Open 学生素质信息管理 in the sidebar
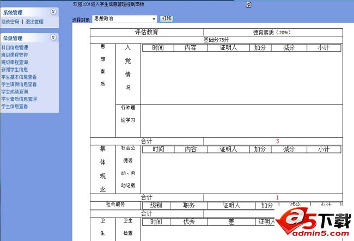 19,99
